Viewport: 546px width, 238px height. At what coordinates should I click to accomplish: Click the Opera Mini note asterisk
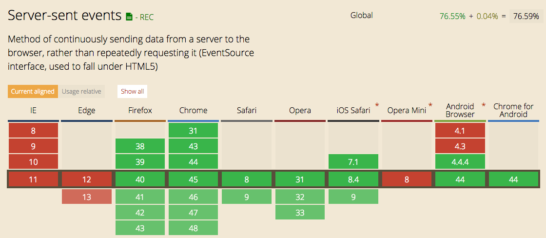[x=430, y=105]
